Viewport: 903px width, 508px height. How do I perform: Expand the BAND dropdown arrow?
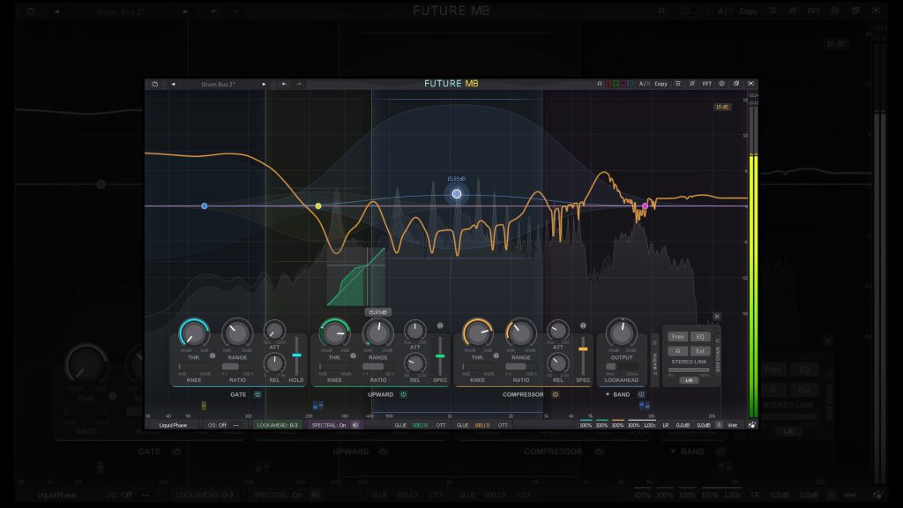(608, 394)
